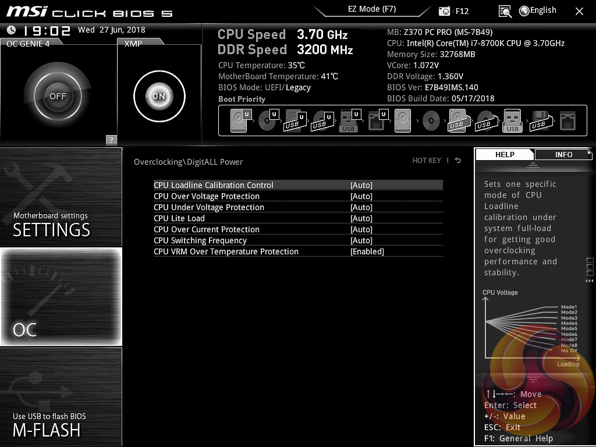This screenshot has height=447, width=596.
Task: Click the 19:02 system time
Action: tap(47, 30)
